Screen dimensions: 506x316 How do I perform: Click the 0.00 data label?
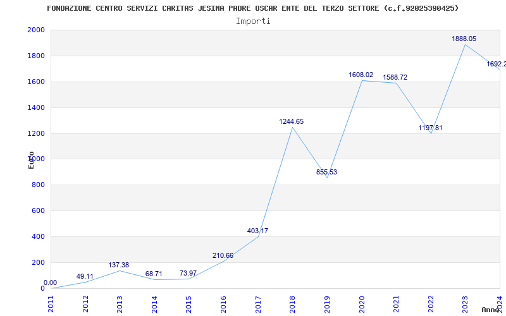51,283
